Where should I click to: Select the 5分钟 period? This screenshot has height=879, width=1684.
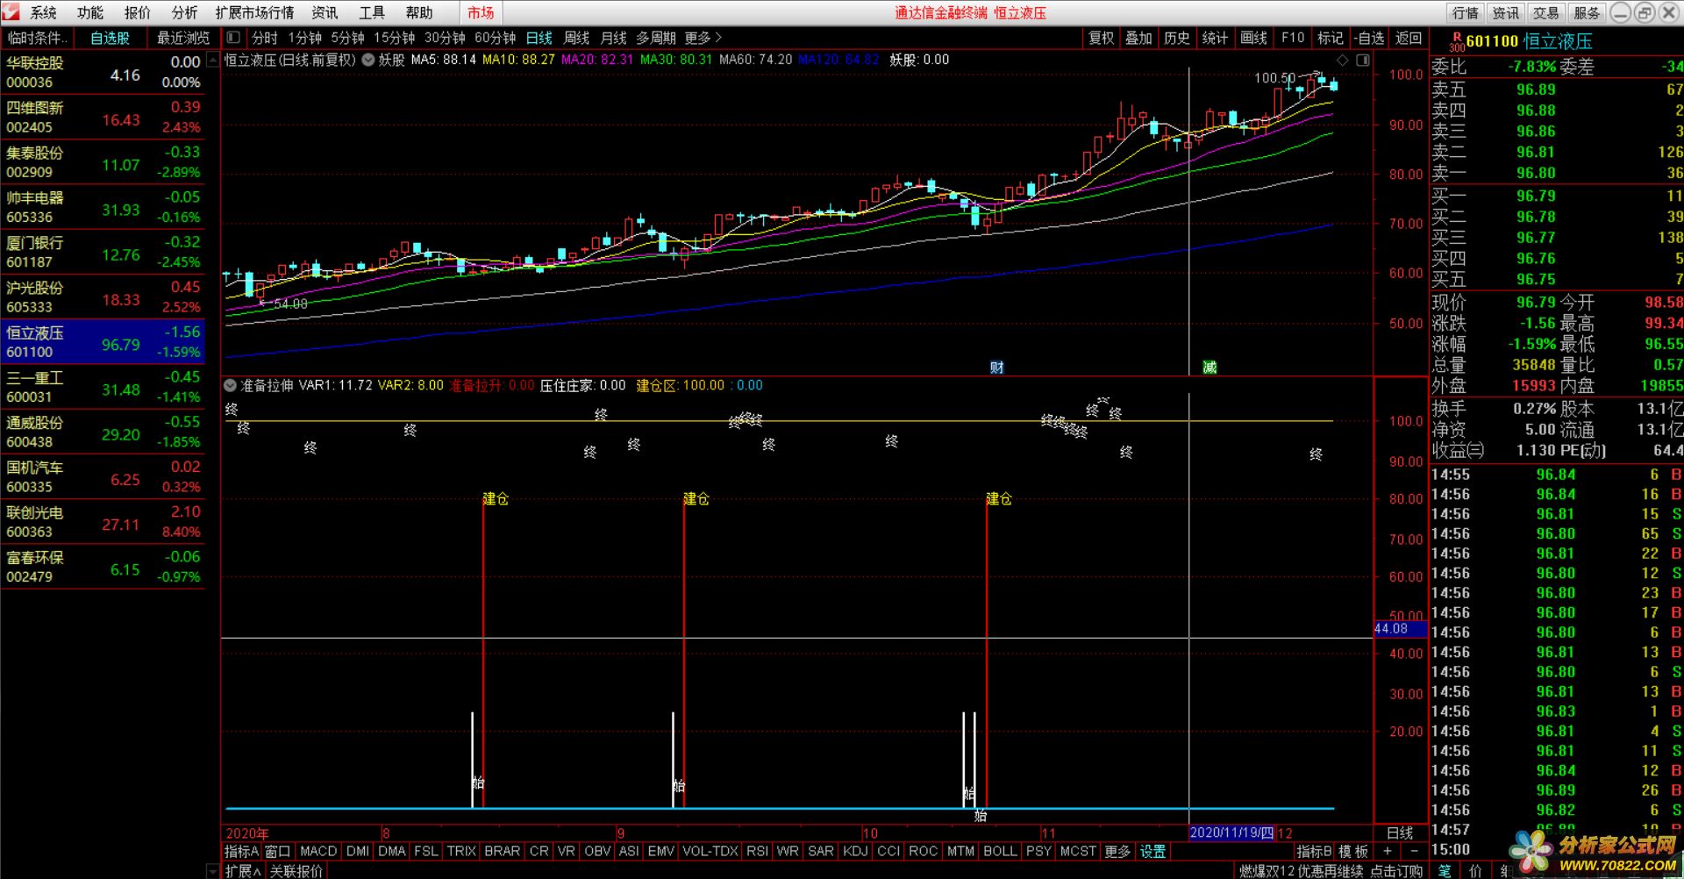coord(348,38)
